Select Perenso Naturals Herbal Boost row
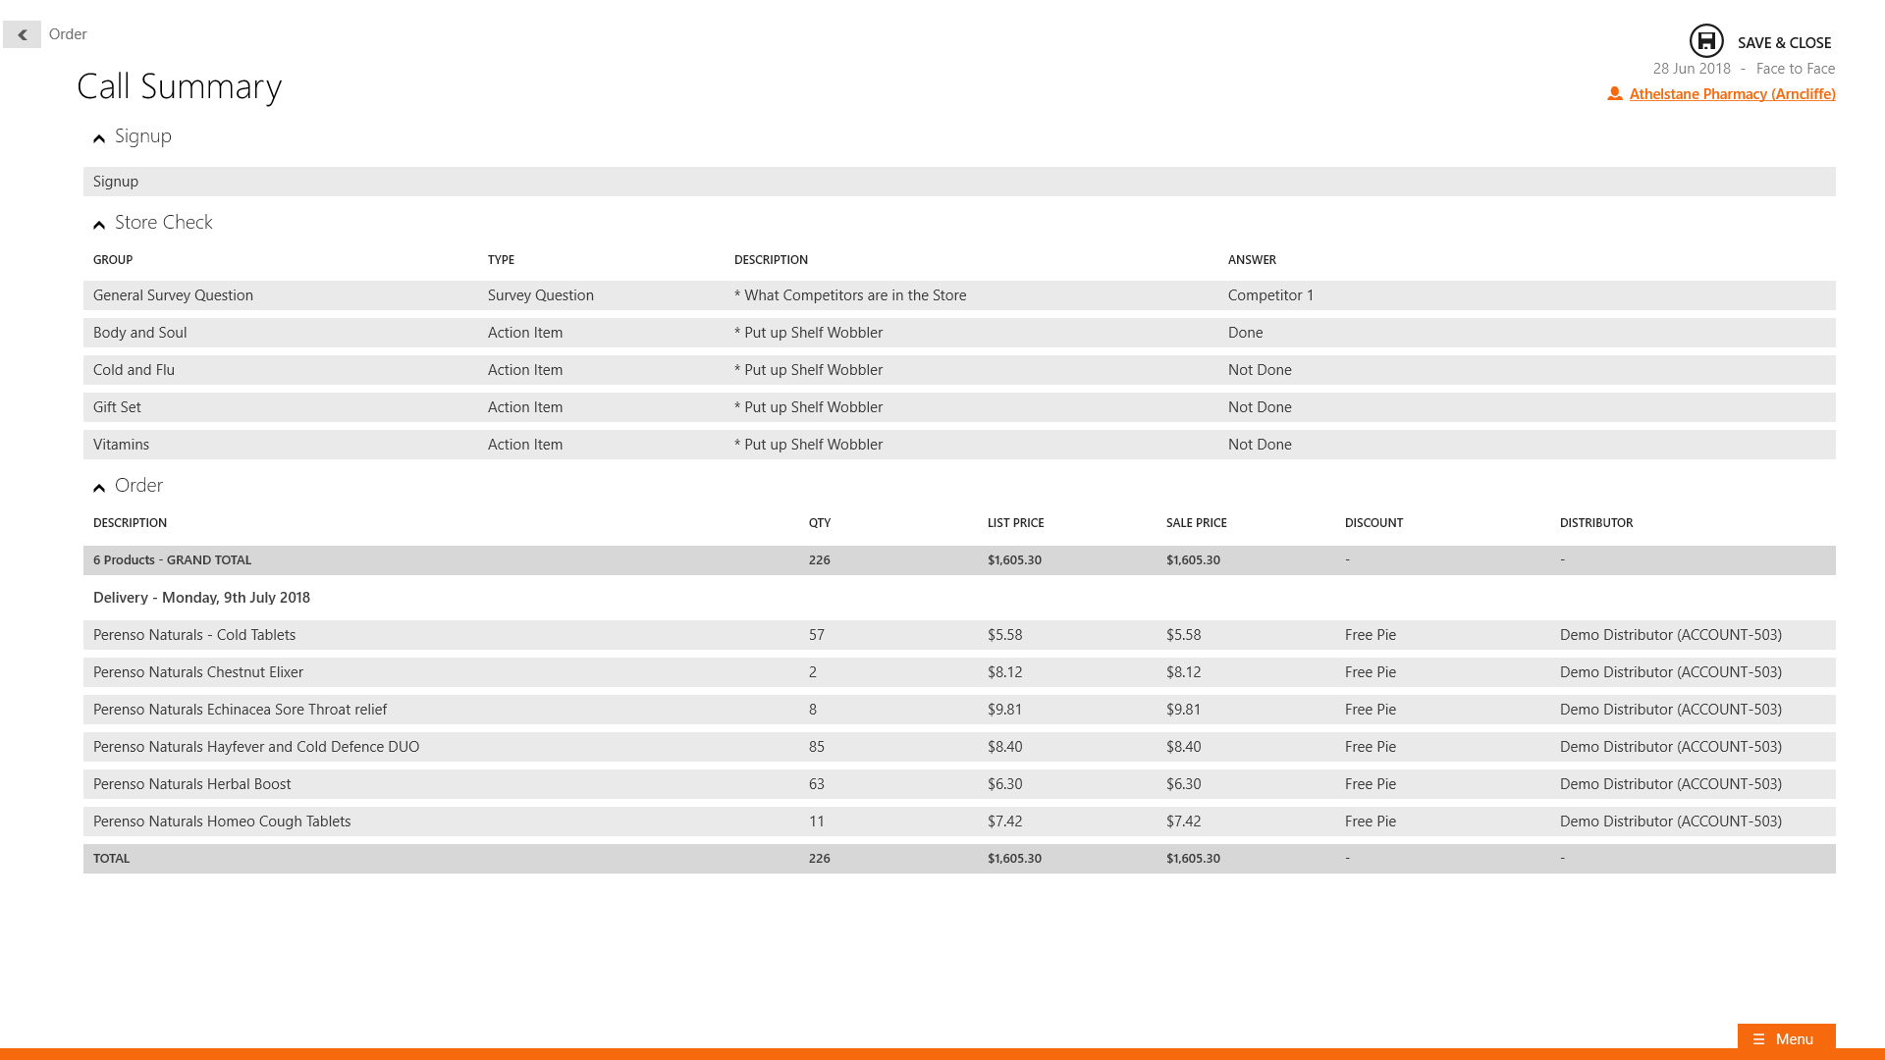This screenshot has width=1885, height=1060. 958,784
